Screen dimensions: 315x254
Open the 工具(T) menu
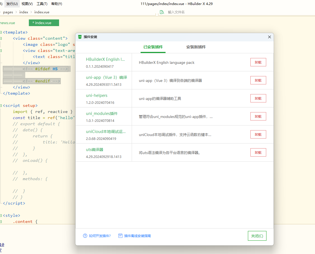coord(42,4)
